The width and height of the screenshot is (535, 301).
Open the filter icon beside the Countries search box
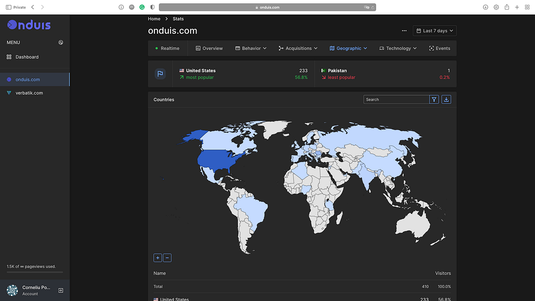(434, 99)
